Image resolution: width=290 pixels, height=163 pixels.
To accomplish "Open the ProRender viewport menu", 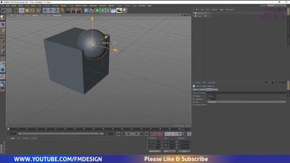I will (57, 15).
